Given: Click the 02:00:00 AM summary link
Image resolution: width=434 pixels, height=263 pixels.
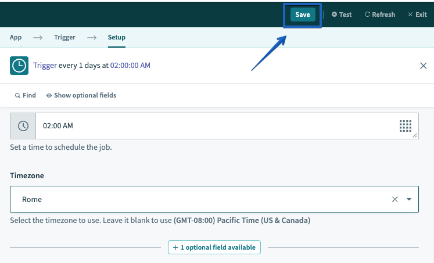Looking at the screenshot, I should pos(130,66).
